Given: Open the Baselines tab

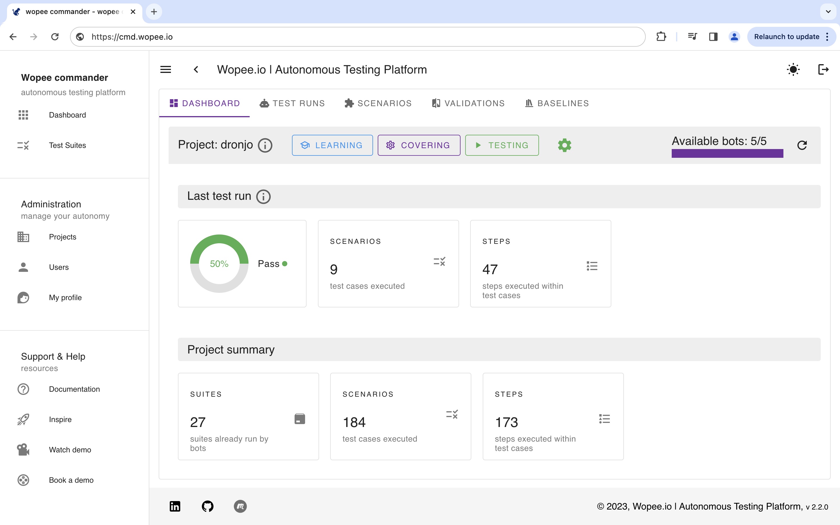Looking at the screenshot, I should coord(557,104).
